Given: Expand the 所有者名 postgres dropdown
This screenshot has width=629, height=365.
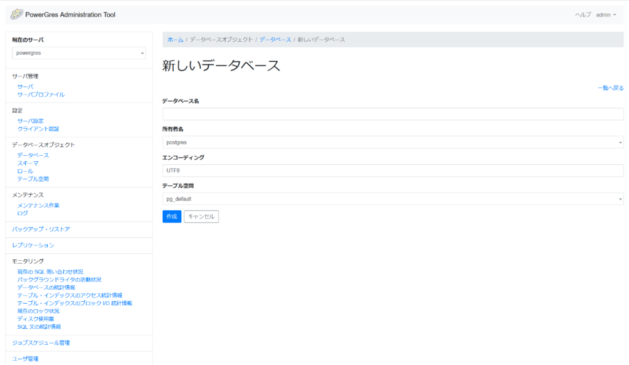Looking at the screenshot, I should 393,142.
